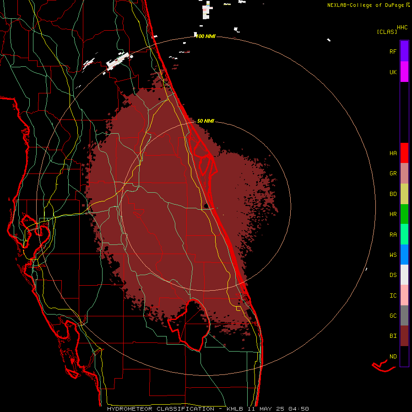Click the 04:50 timestamp text
This screenshot has width=412, height=412.
point(298,409)
